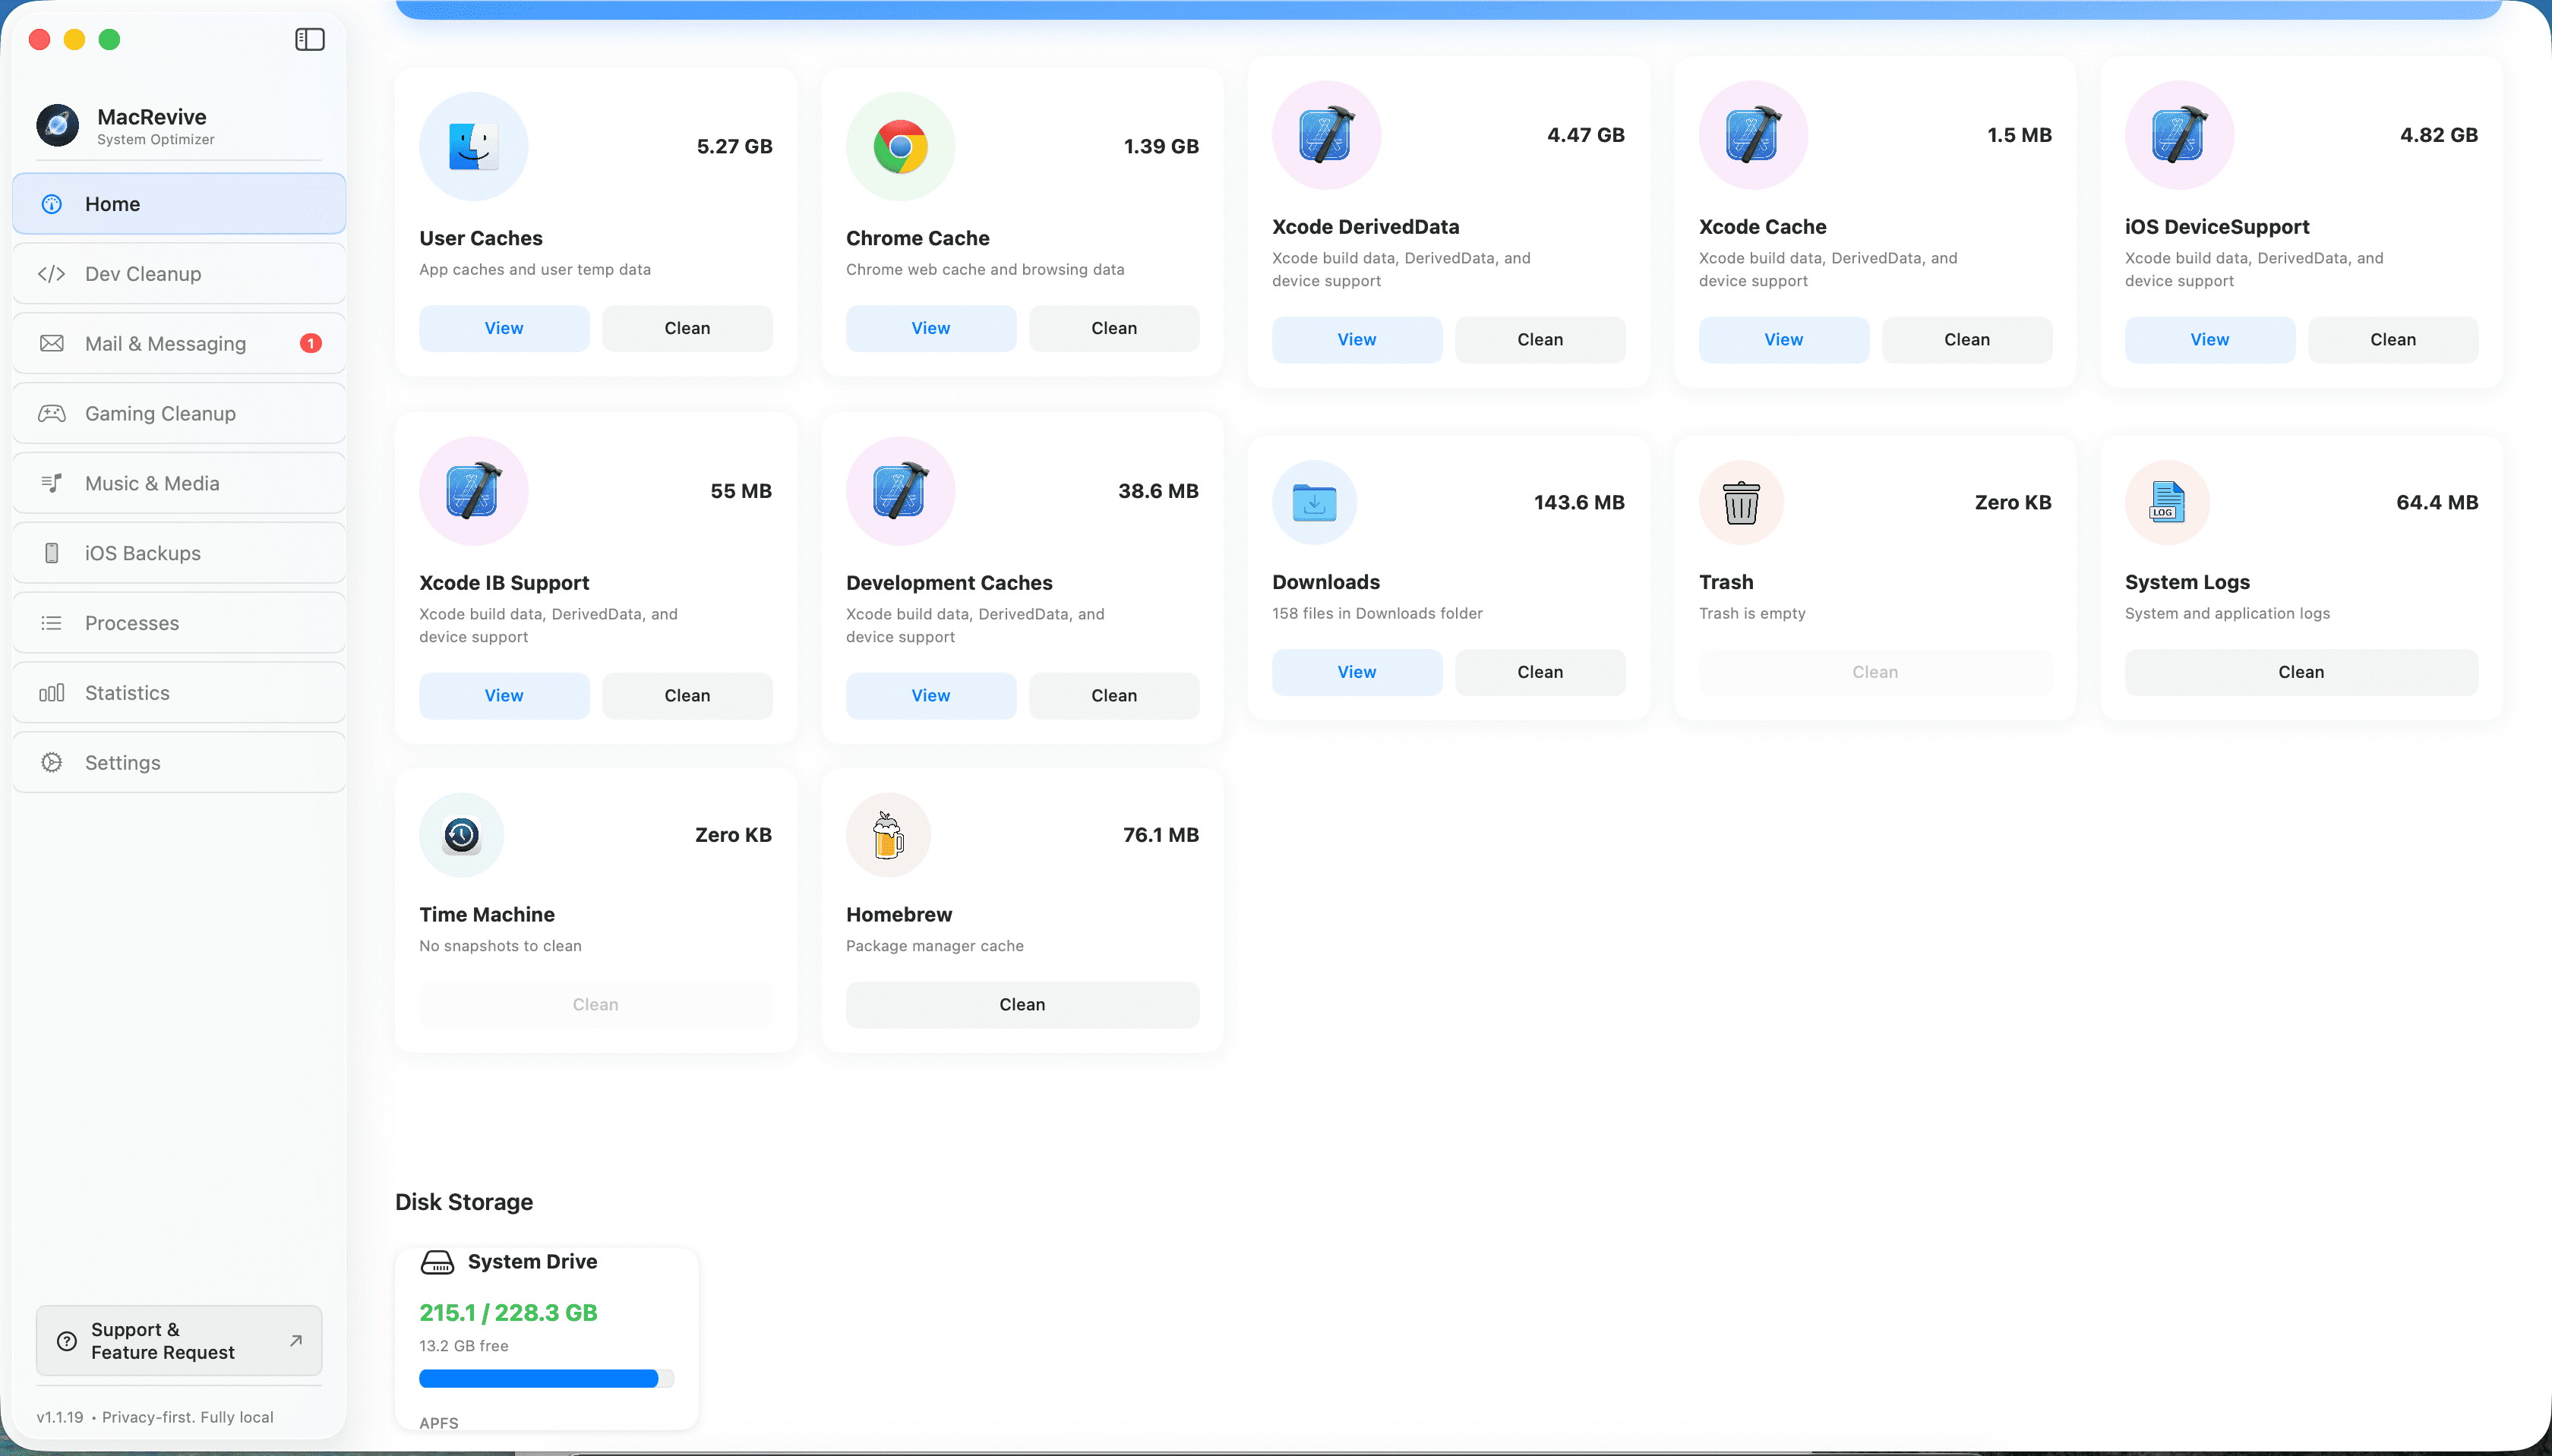Toggle the sidebar with the panel toggle button
Viewport: 2552px width, 1456px height.
tap(308, 39)
